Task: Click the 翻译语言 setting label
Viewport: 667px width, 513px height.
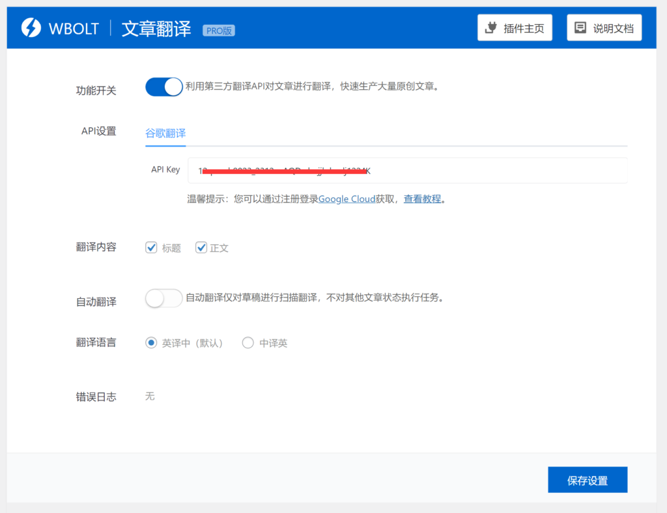Action: 96,342
